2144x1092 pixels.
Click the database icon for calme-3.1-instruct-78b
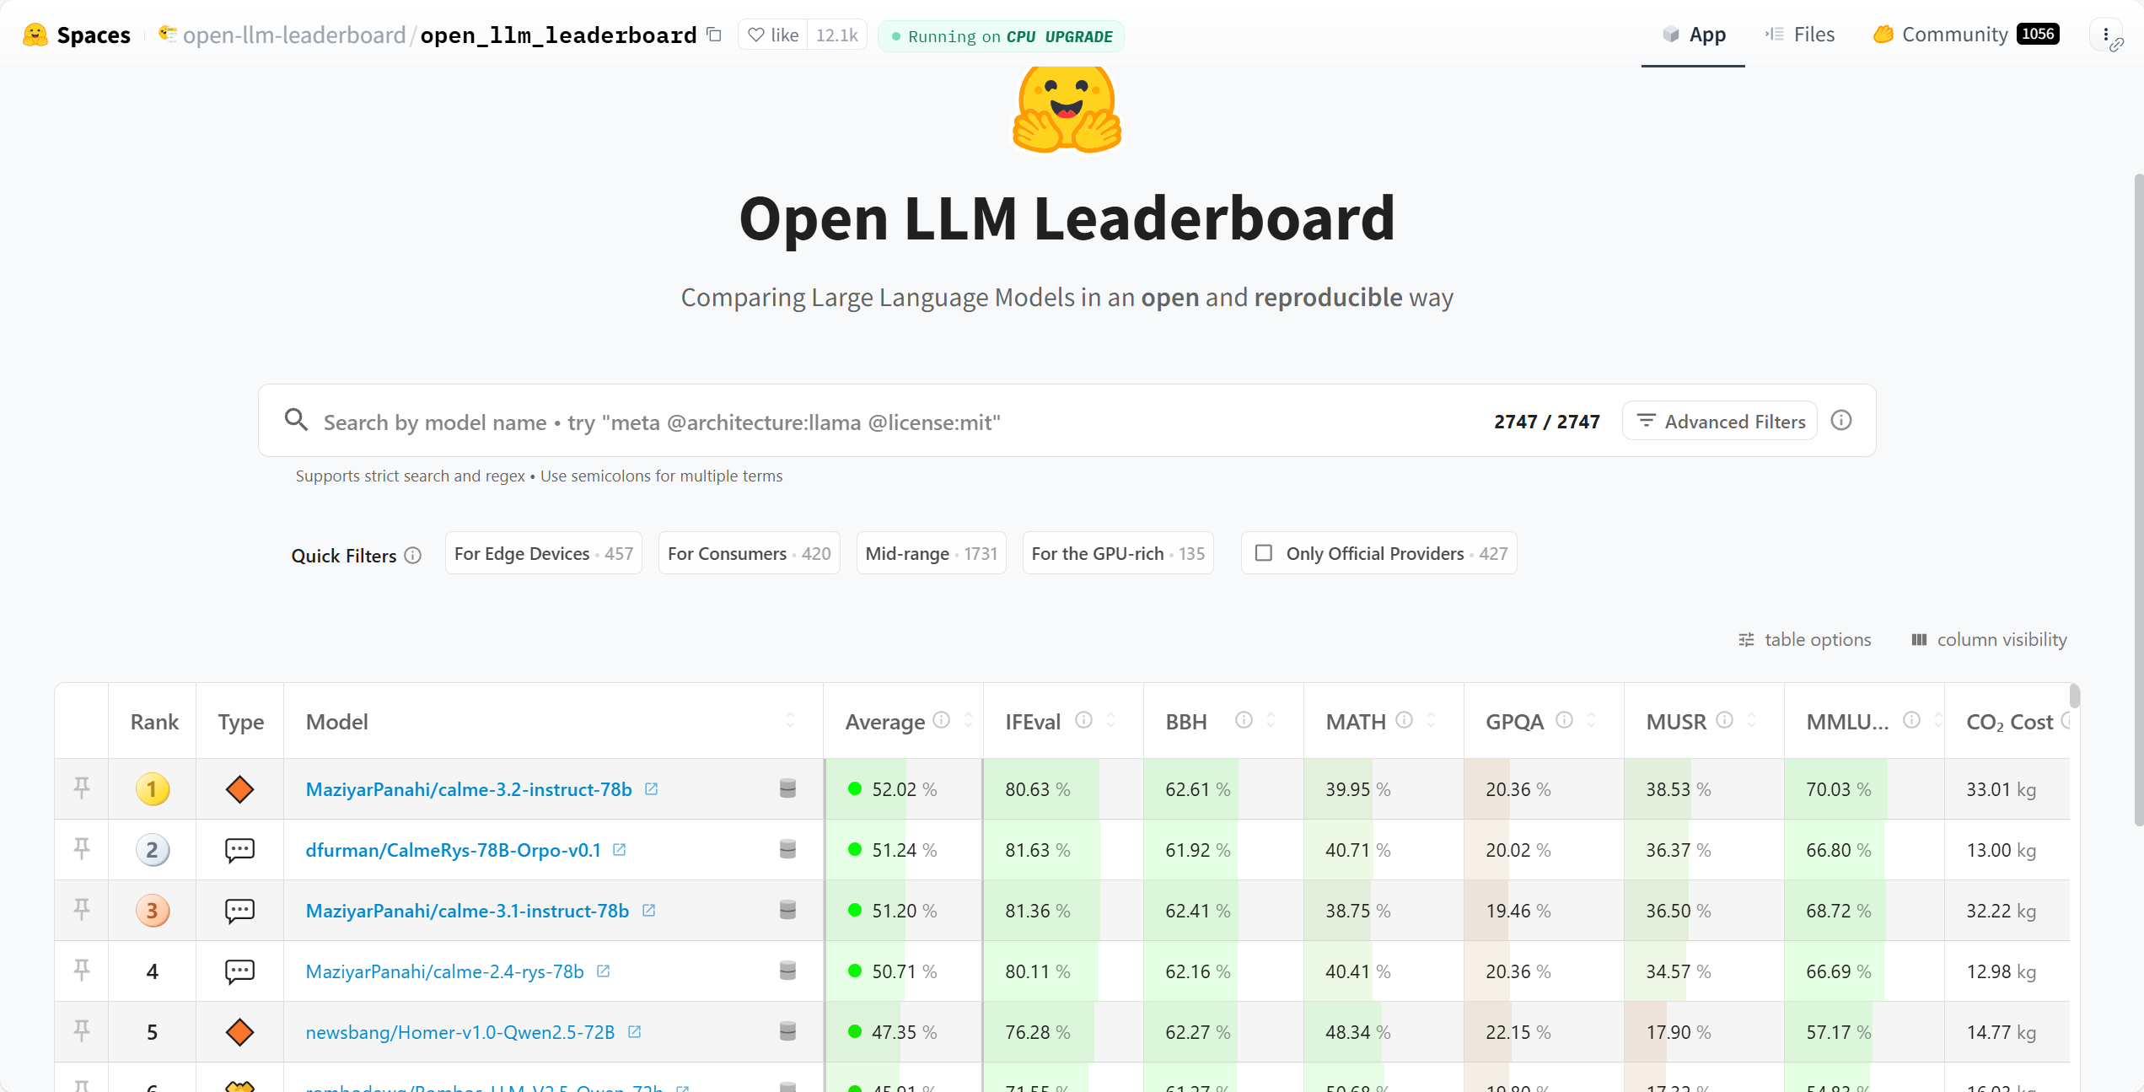[x=787, y=910]
